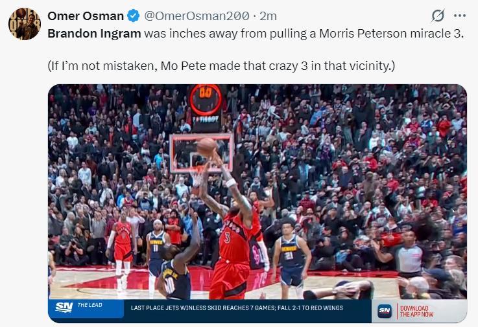The image size is (478, 327).
Task: Click Download The App Now banner
Action: coord(416,311)
